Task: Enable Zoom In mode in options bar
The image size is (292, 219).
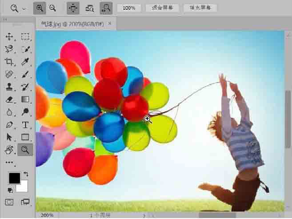Action: pyautogui.click(x=40, y=8)
